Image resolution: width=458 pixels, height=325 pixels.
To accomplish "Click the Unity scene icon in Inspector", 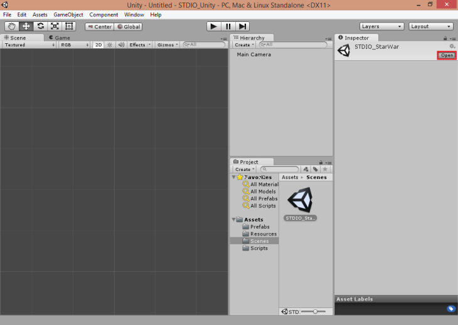I will (344, 51).
